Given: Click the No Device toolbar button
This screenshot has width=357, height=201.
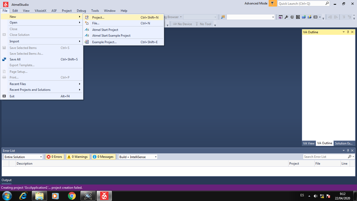Looking at the screenshot, I should [x=182, y=24].
